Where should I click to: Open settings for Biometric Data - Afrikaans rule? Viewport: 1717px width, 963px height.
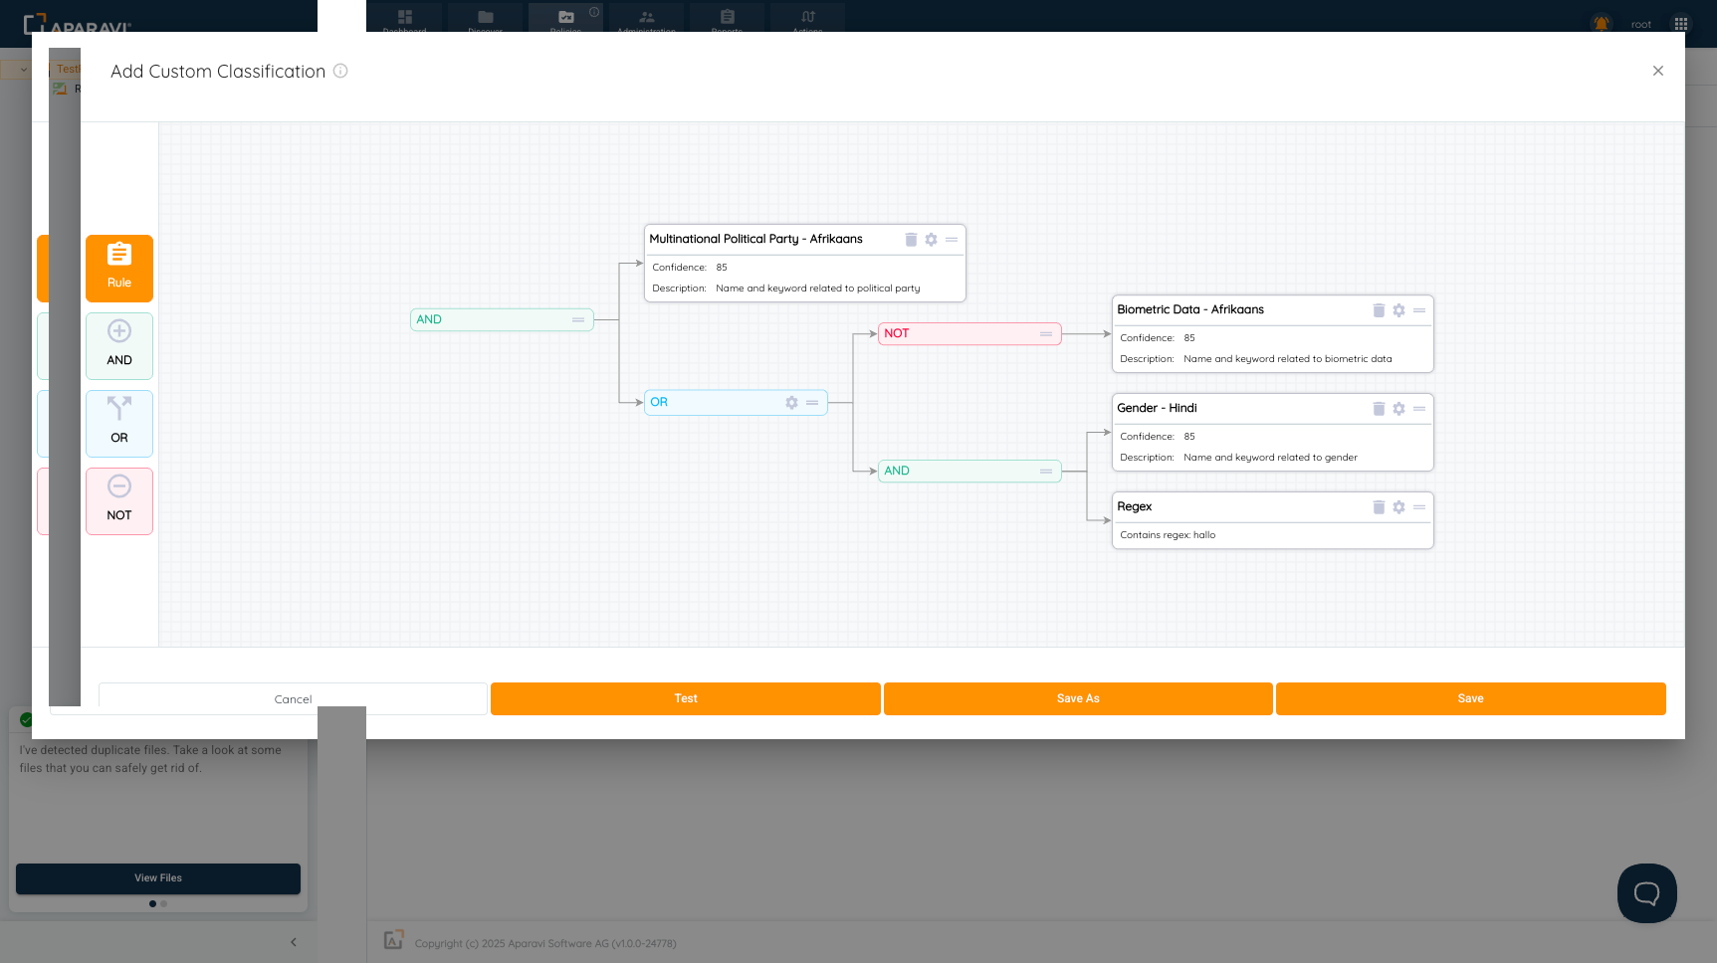pos(1398,310)
